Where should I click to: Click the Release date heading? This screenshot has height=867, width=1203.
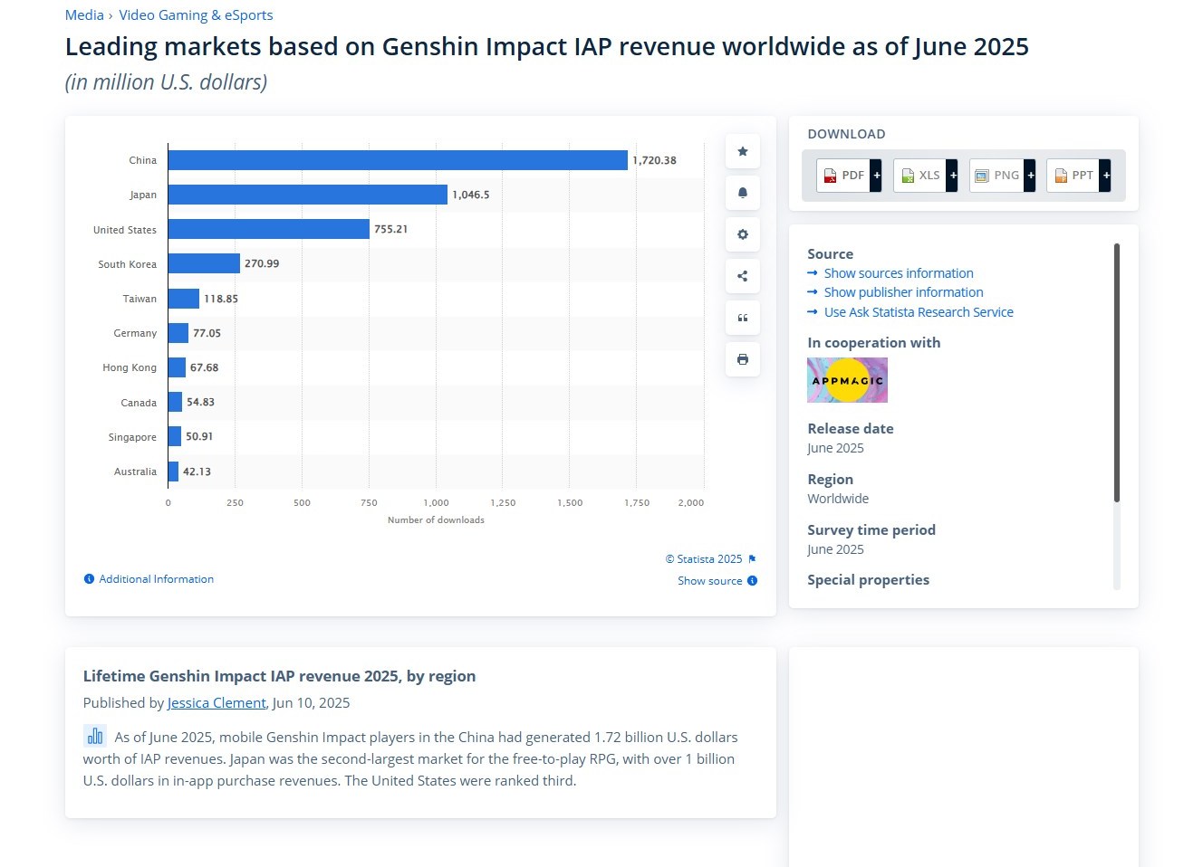(851, 429)
